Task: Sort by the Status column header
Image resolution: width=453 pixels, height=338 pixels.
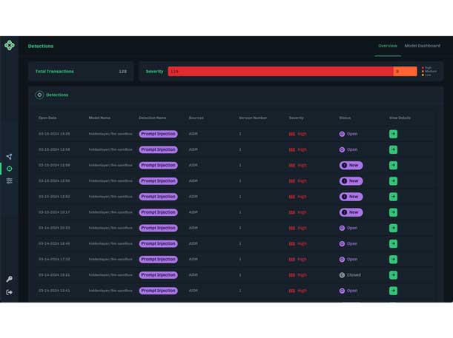Action: [x=345, y=118]
